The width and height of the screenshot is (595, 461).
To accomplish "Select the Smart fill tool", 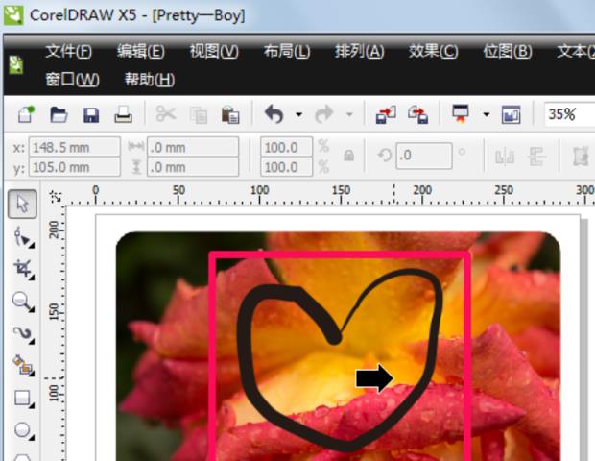I will pyautogui.click(x=23, y=365).
